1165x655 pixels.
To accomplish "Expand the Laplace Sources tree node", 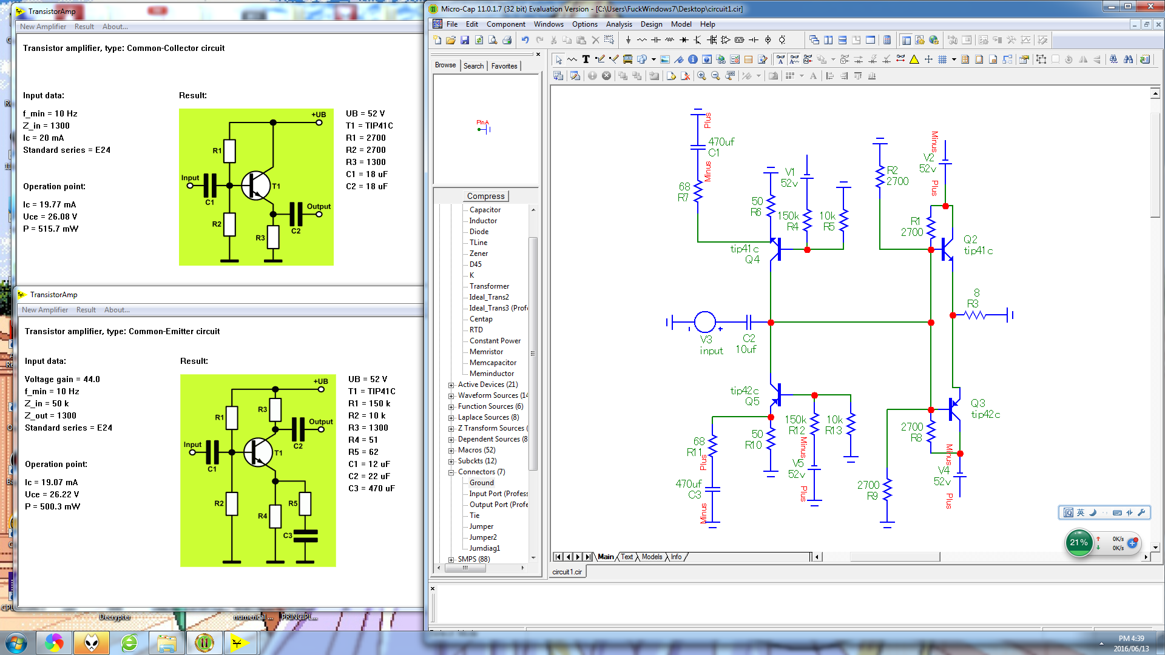I will point(451,418).
